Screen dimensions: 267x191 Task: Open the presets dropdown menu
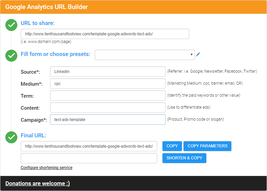pyautogui.click(x=145, y=55)
